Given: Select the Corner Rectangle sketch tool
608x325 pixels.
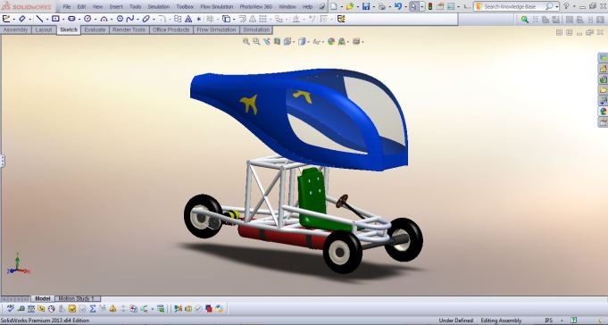Looking at the screenshot, I should 55,19.
